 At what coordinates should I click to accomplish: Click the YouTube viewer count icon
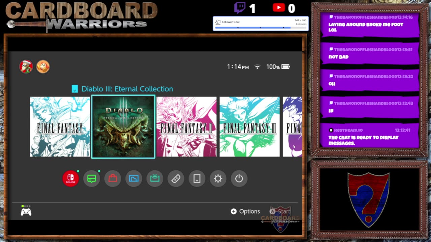(x=279, y=7)
